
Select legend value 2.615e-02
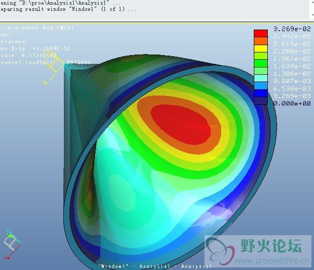(x=292, y=44)
